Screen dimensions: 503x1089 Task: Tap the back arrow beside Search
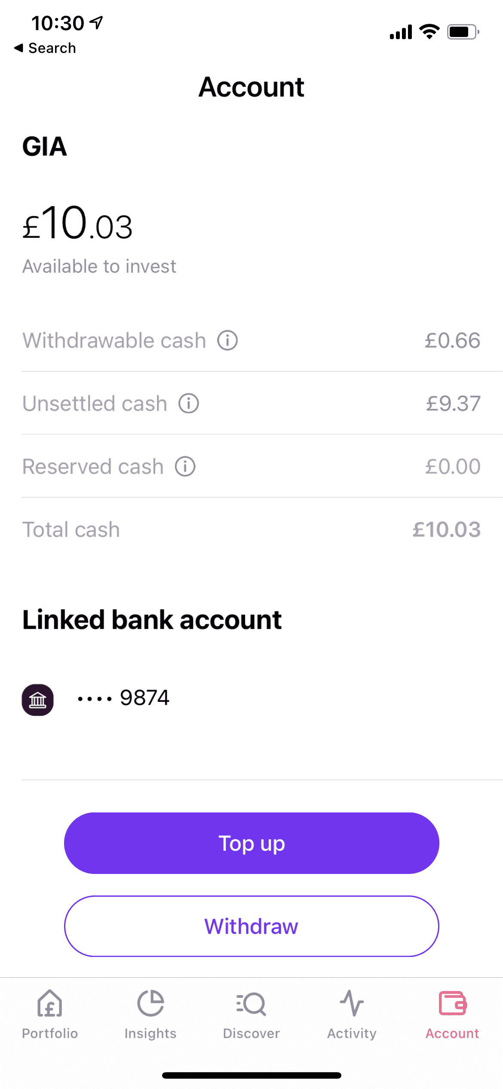tap(18, 48)
